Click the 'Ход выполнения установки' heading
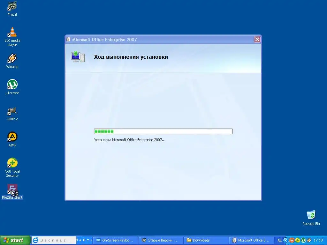 [131, 57]
